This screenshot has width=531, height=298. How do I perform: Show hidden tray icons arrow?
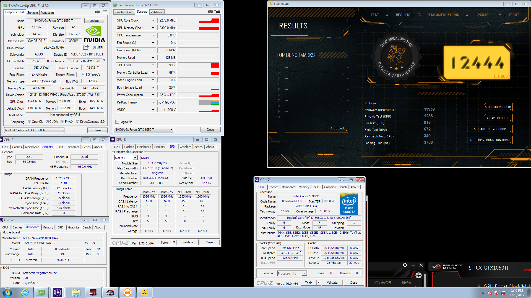pos(483,293)
